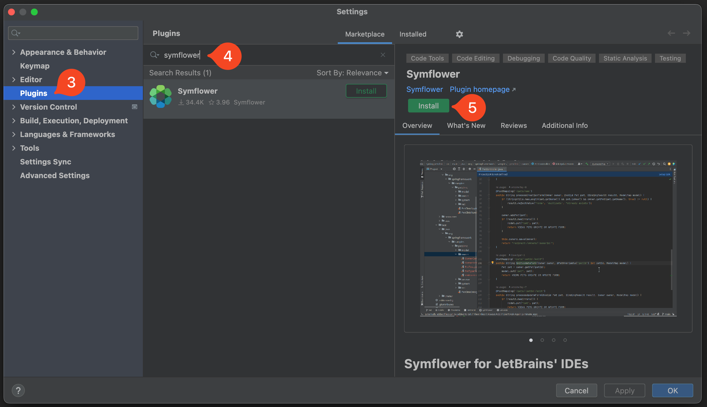
Task: Click the Static Analysis tag
Action: (x=625, y=58)
